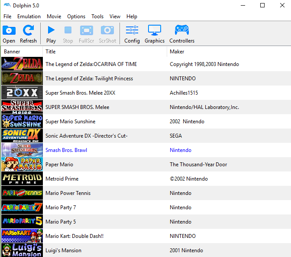
Task: Select the 20XX banner image
Action: pos(22,92)
